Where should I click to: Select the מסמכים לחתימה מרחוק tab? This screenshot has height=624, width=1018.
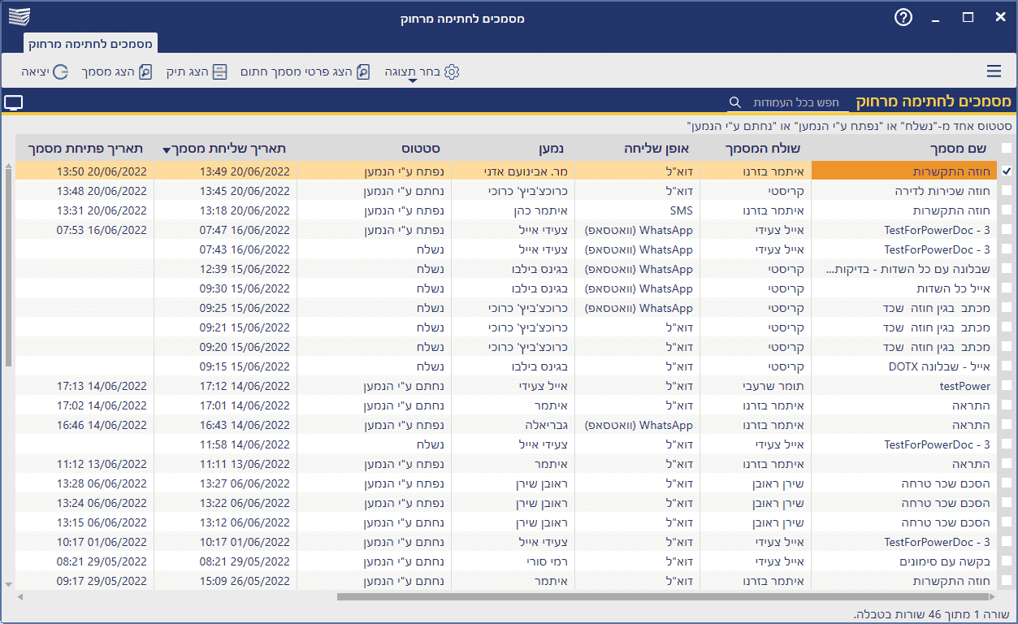[90, 42]
